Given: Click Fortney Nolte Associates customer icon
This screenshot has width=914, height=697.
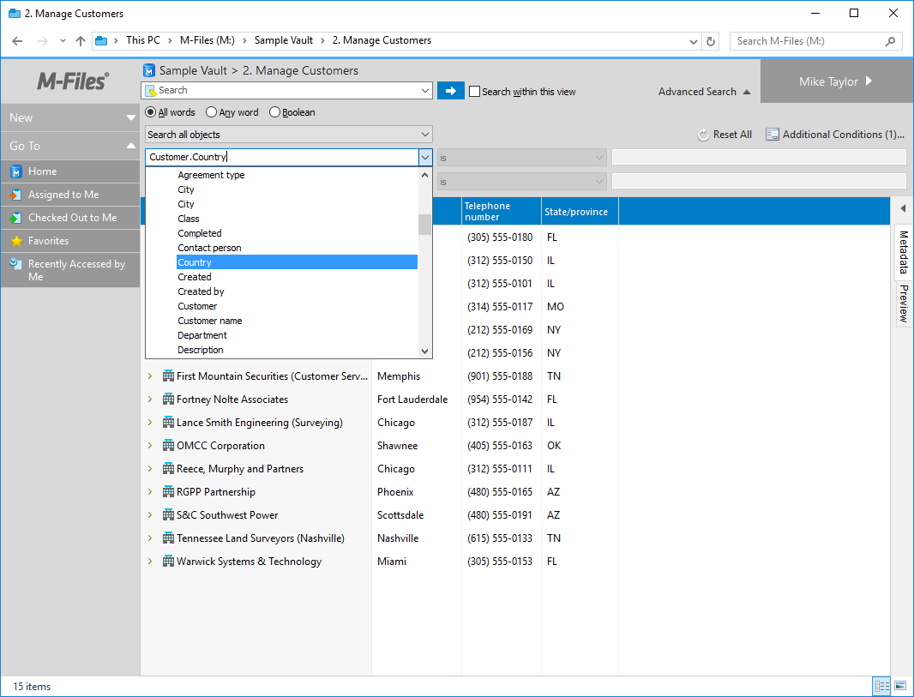Looking at the screenshot, I should click(168, 400).
